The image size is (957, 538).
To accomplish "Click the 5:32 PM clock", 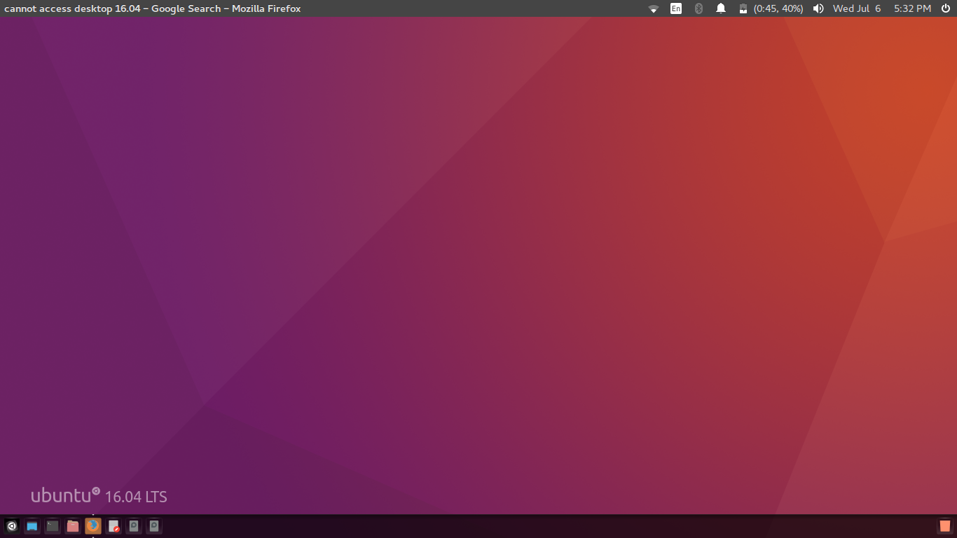I will point(912,8).
